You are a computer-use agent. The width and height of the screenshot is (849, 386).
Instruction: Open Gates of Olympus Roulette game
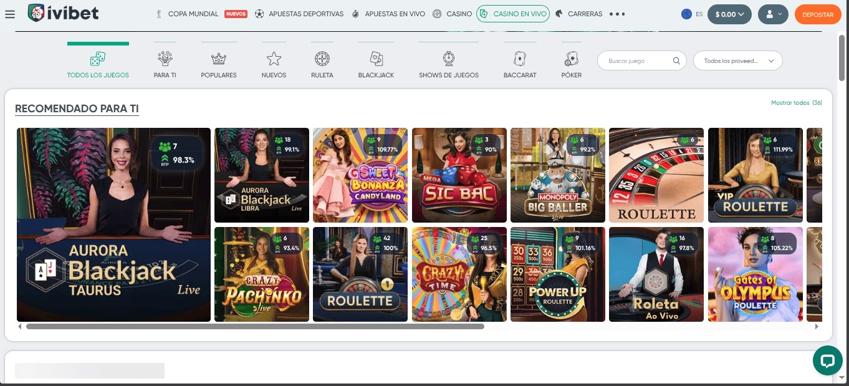pos(755,274)
